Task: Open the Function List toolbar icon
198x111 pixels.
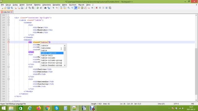Action: coord(86,8)
